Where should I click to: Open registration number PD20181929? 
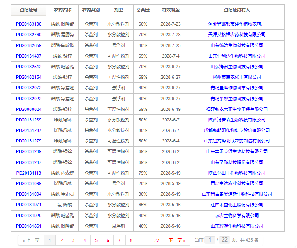28,216
